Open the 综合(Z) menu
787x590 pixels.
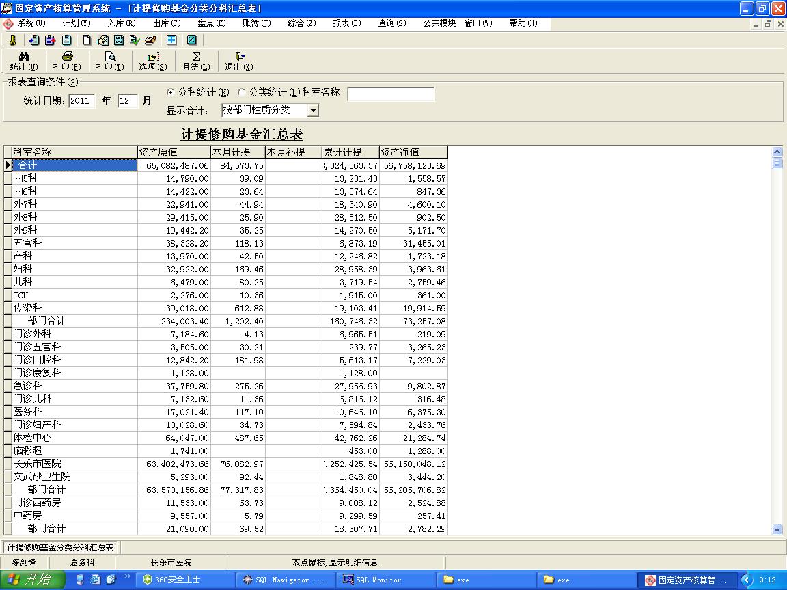pyautogui.click(x=302, y=23)
